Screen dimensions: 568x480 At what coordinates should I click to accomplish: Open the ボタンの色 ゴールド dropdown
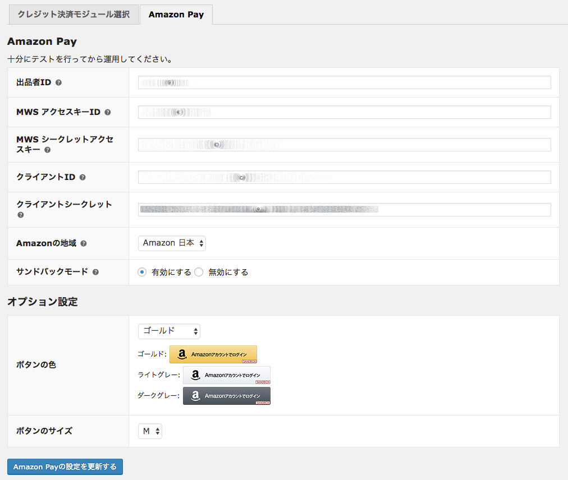click(x=169, y=331)
